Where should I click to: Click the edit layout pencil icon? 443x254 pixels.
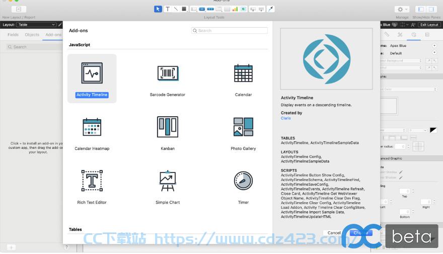60,25
